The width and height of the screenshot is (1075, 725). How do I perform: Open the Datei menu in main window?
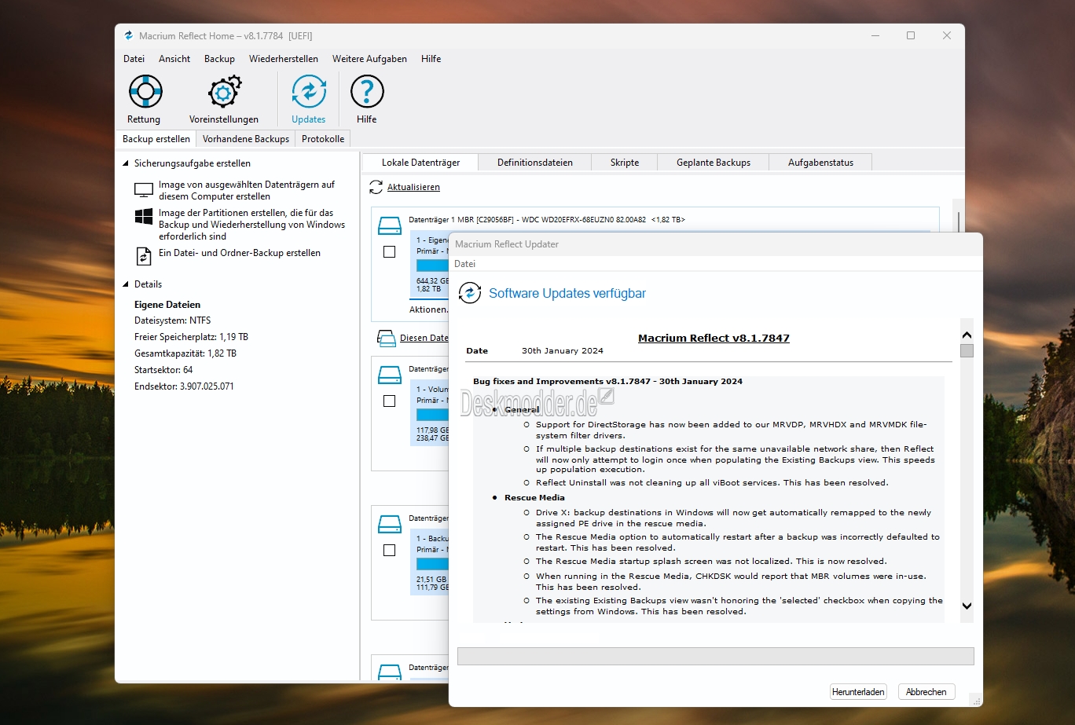(134, 59)
